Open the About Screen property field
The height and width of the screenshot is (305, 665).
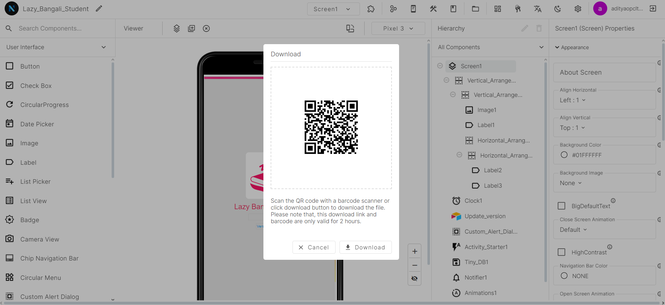[604, 72]
